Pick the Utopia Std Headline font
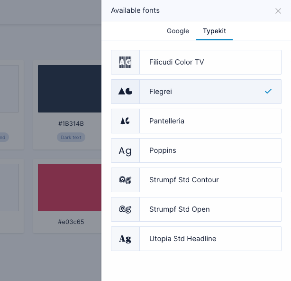Viewport: 291px width, 281px height. click(x=182, y=239)
